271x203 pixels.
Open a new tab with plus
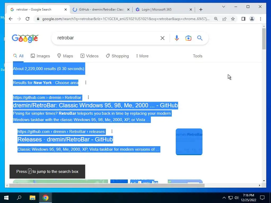[201, 10]
